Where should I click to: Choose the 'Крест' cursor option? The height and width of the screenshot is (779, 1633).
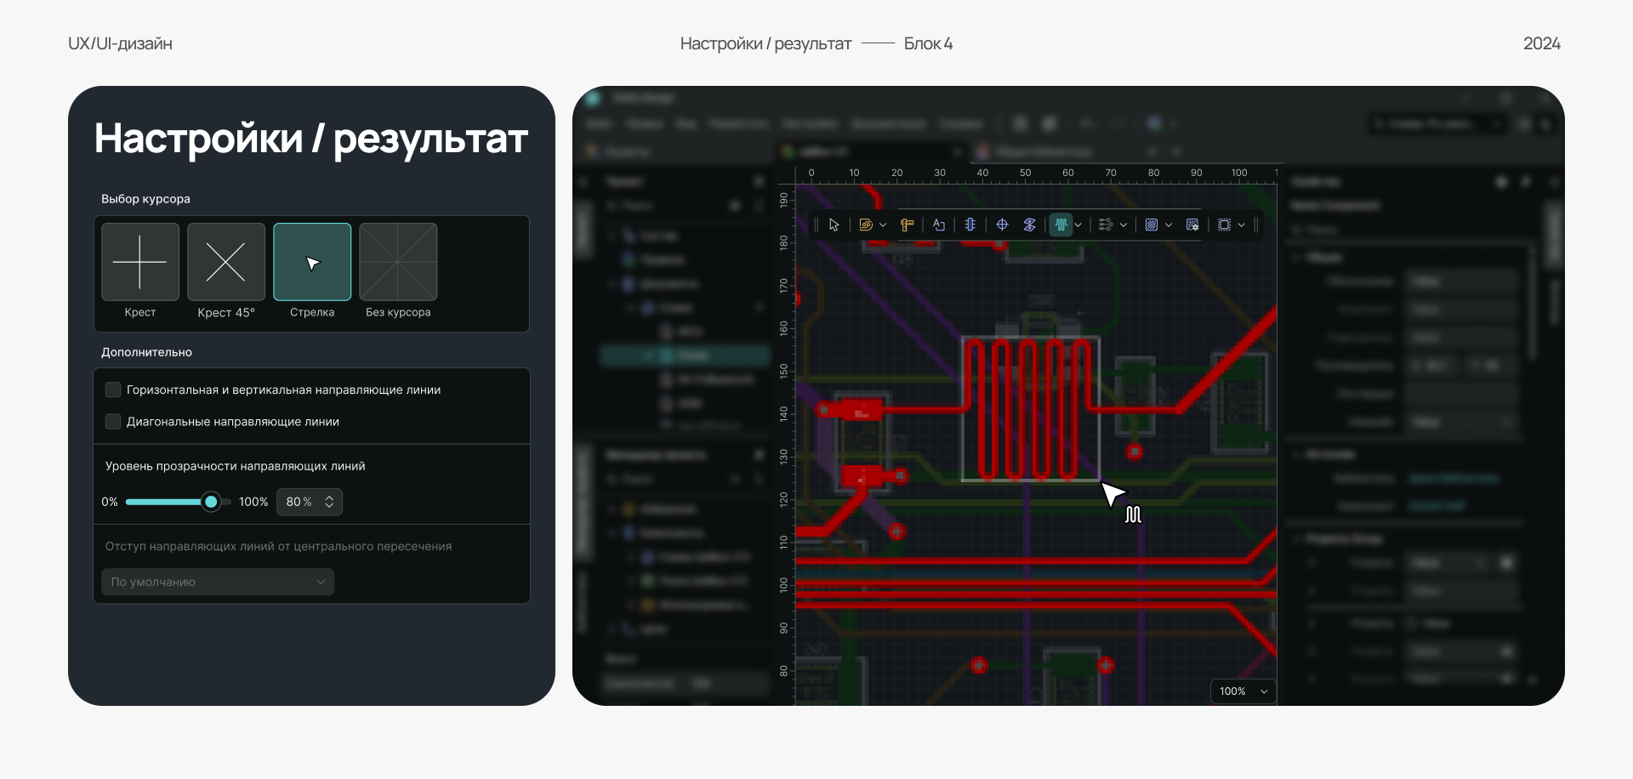point(140,262)
